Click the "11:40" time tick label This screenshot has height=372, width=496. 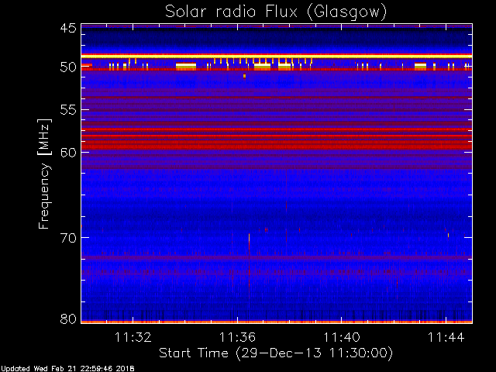pos(342,337)
